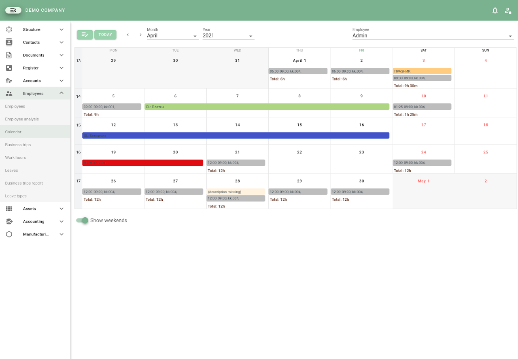
Task: Click the Manufacturing hexagon icon
Action: (9, 234)
